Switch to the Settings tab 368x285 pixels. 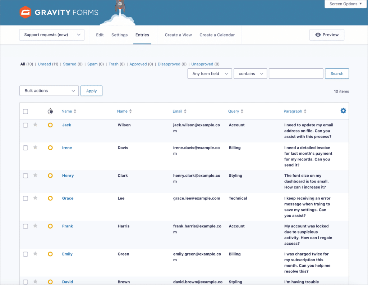pyautogui.click(x=119, y=35)
